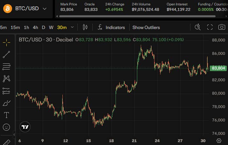Open the timeframe interval dropdown arrow

[72, 27]
